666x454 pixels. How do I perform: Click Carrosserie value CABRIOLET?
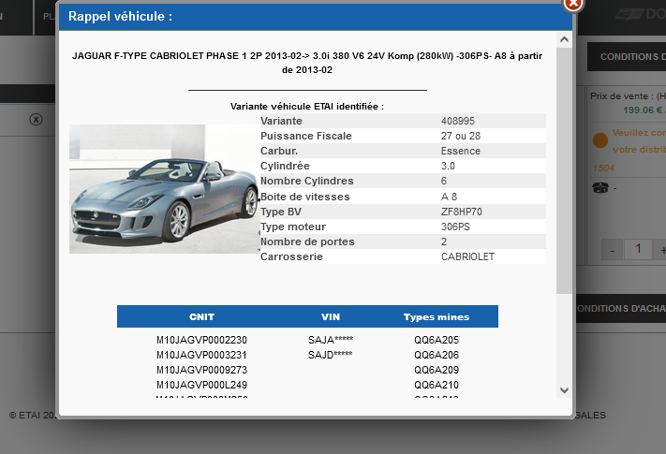pyautogui.click(x=467, y=256)
